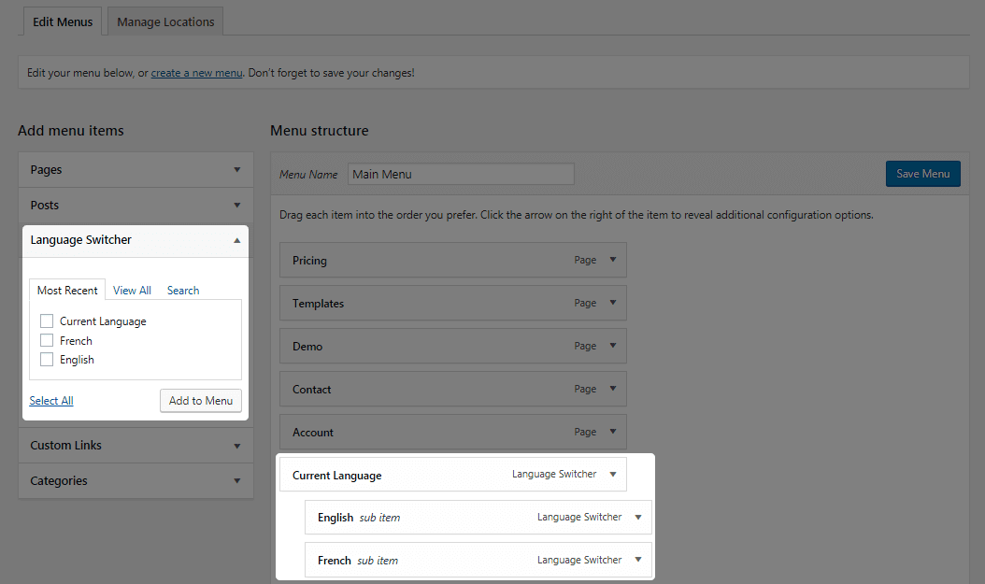Follow the create a new menu link
985x584 pixels.
pyautogui.click(x=196, y=73)
